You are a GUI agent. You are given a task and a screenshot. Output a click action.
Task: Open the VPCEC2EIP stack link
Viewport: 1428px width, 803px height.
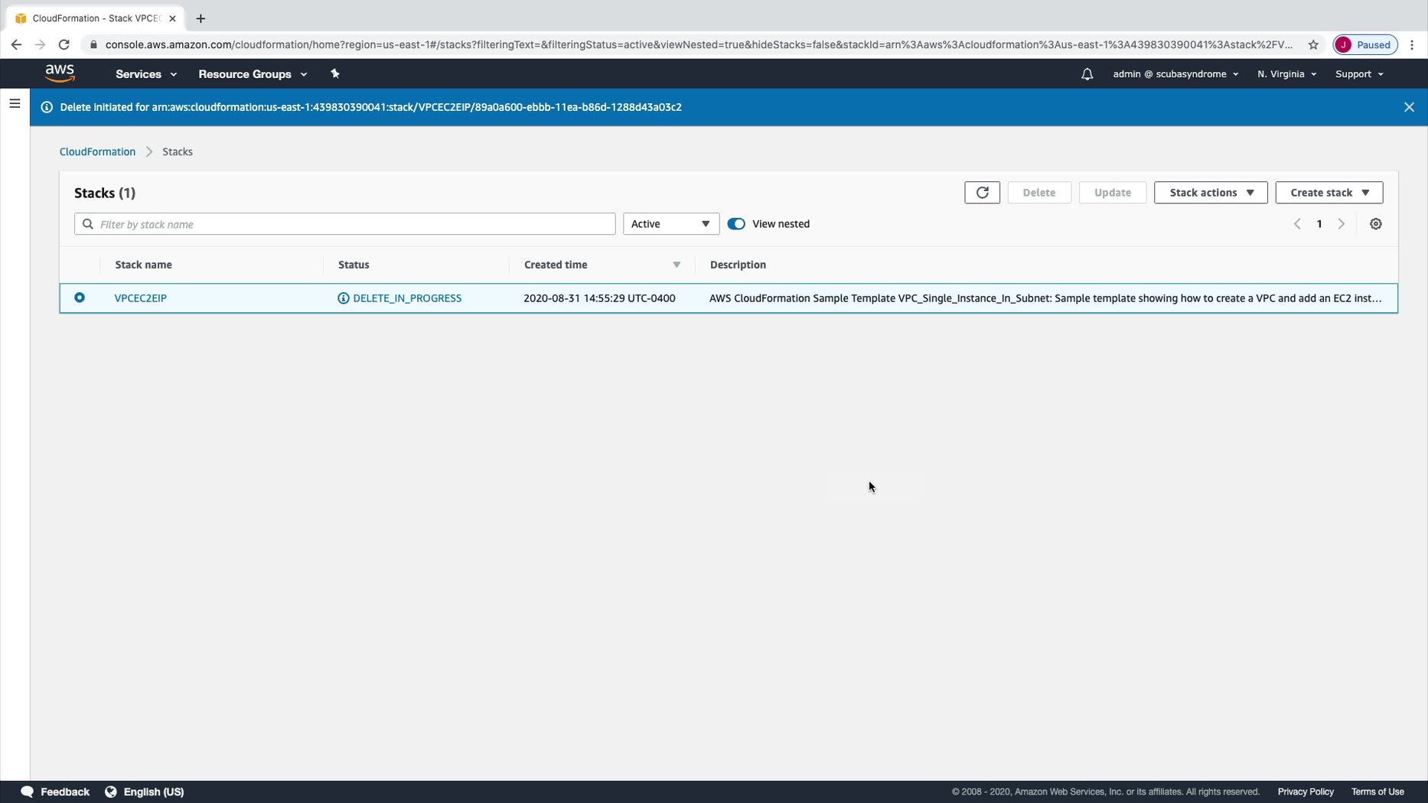(141, 298)
